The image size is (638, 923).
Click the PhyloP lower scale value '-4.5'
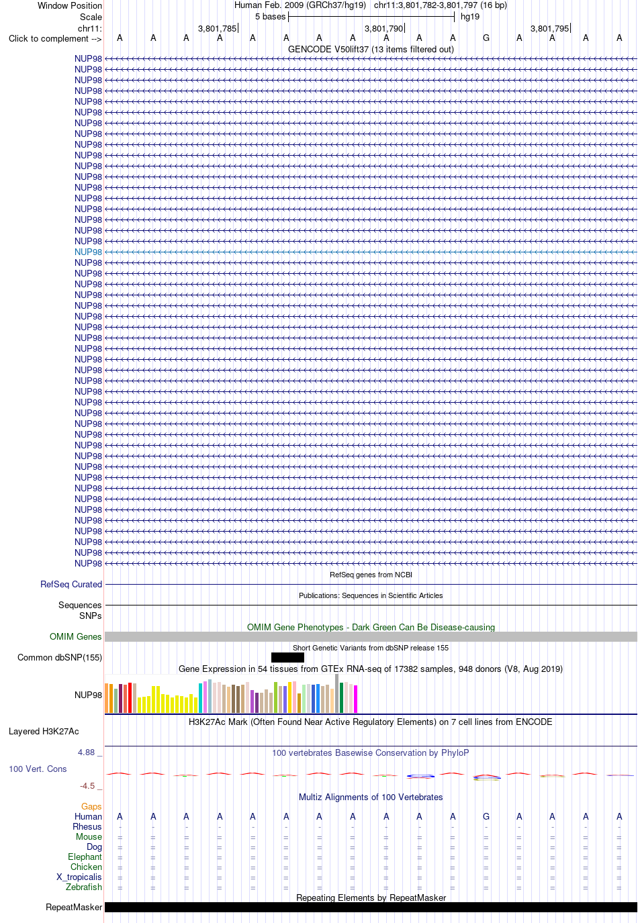(x=87, y=785)
